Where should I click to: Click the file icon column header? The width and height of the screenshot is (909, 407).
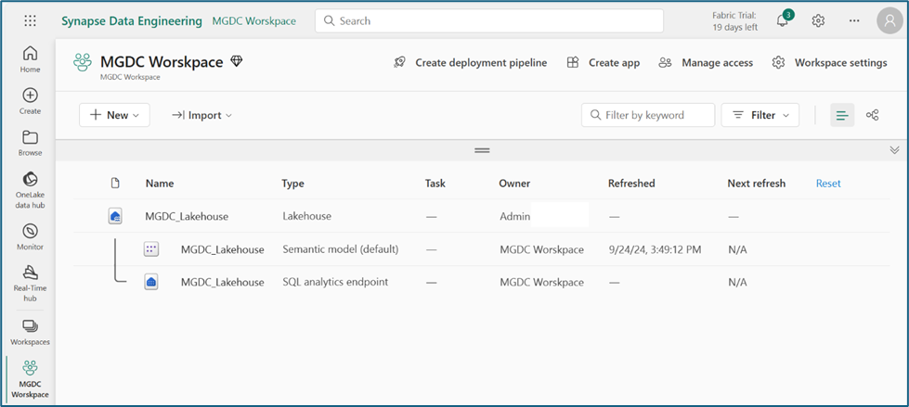tap(115, 184)
